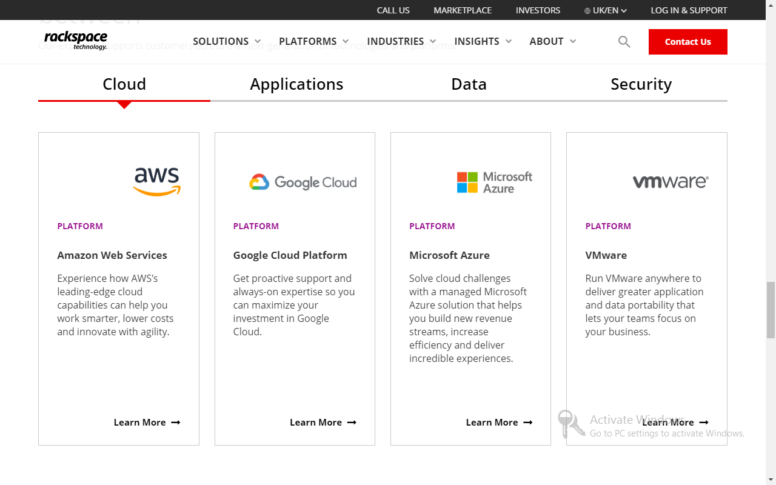This screenshot has width=776, height=485.
Task: Click PLATFORM label in VMware card
Action: click(608, 226)
